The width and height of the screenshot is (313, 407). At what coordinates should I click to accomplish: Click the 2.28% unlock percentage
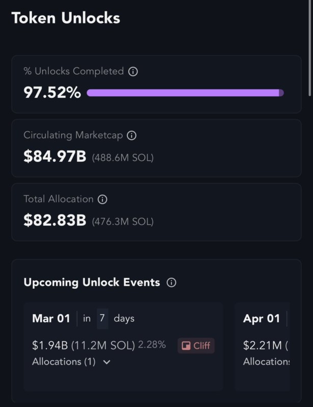(x=152, y=345)
